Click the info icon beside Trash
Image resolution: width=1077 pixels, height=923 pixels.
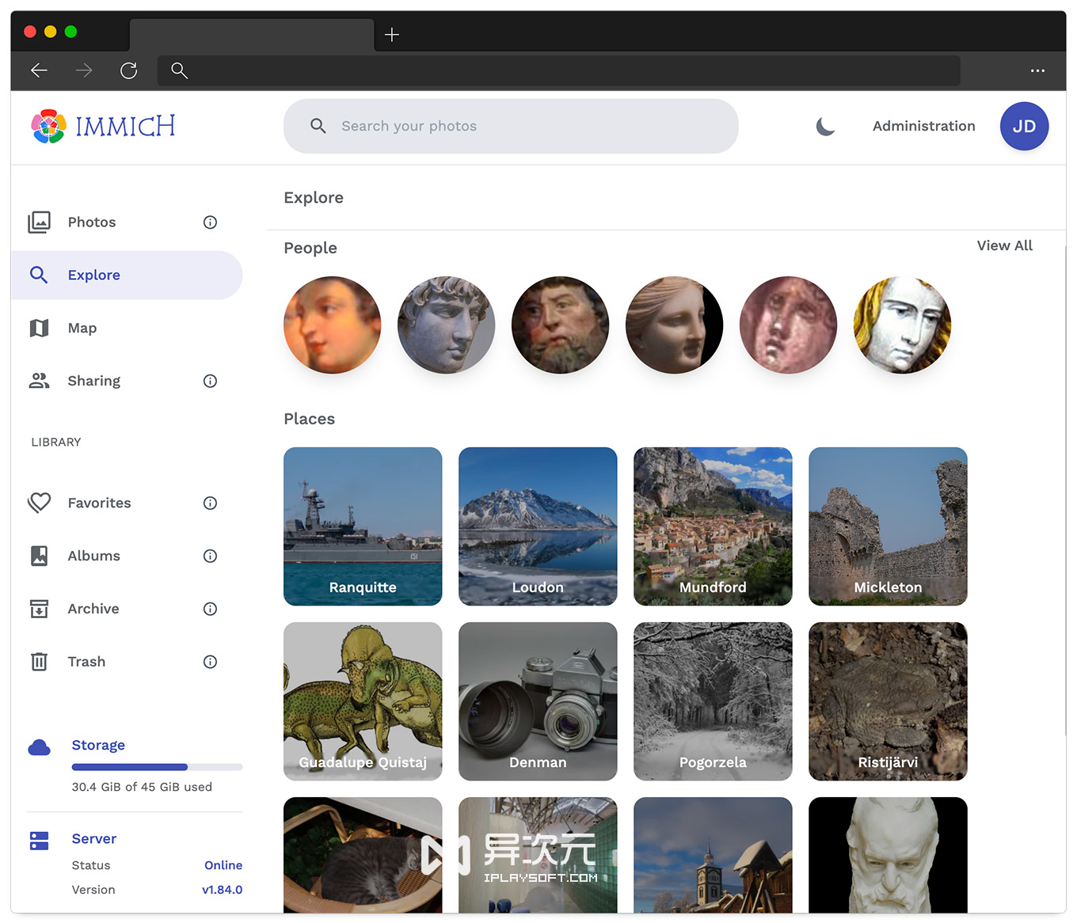[x=210, y=663]
